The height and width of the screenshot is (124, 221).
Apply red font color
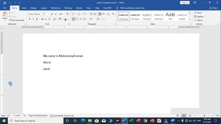coord(65,19)
